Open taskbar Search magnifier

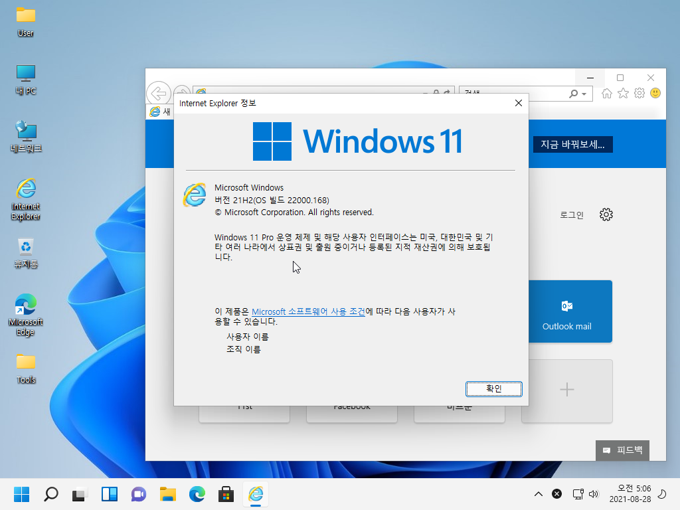pos(50,494)
